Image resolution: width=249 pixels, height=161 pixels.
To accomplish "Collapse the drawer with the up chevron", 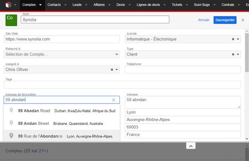I will [x=191, y=146].
